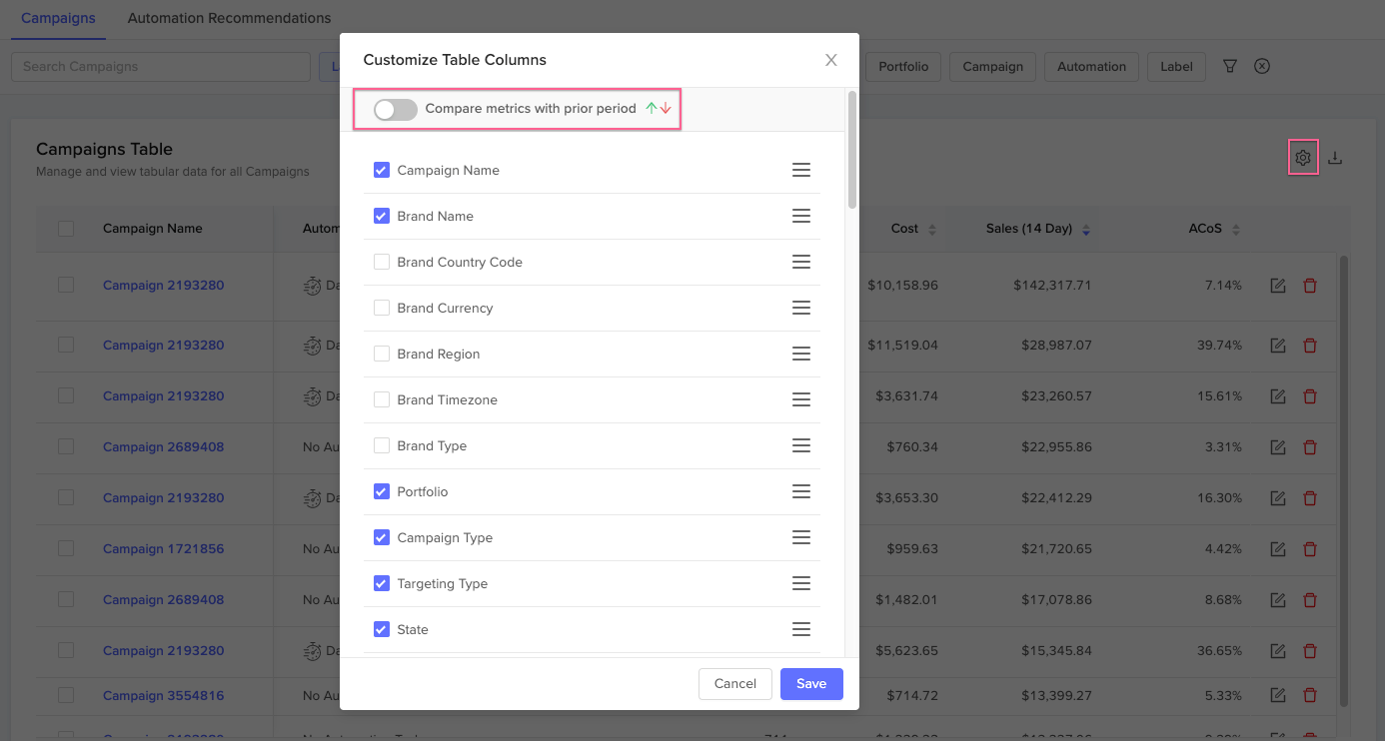Click the Search Campaigns input field

click(160, 66)
